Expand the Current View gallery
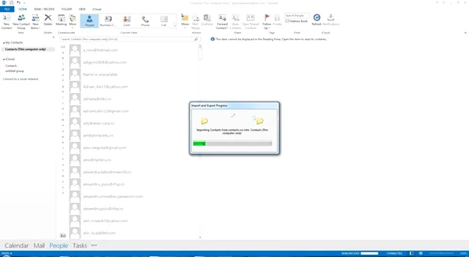This screenshot has height=257, width=469. tap(175, 26)
